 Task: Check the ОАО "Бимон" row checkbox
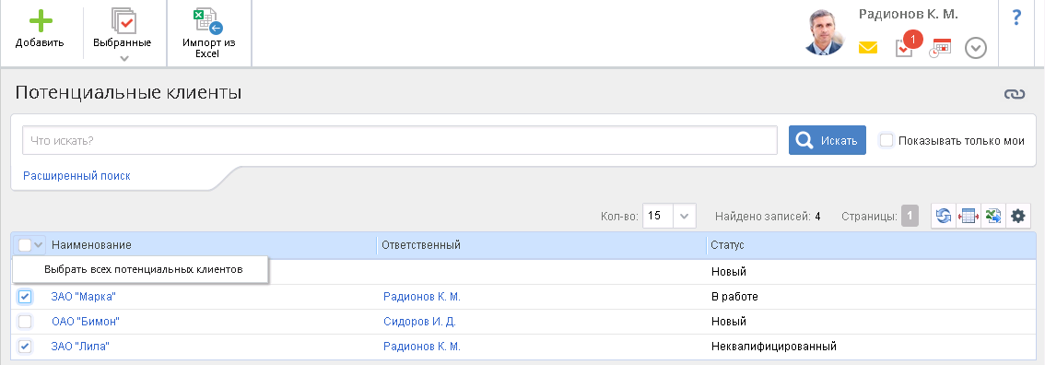pos(25,322)
